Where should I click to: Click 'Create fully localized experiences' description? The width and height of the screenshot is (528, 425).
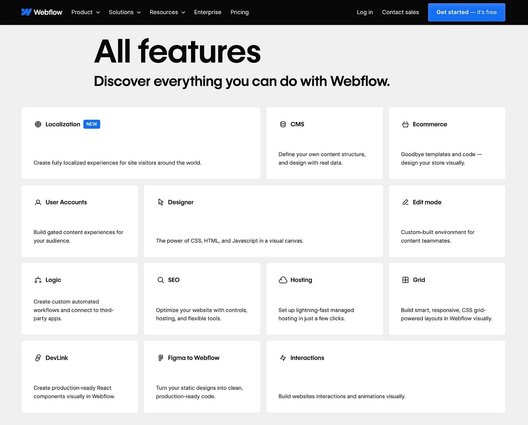click(117, 163)
